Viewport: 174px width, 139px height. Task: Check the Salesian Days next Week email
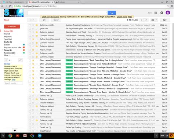tap(30, 32)
